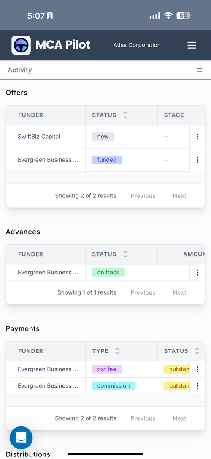Open the hamburger navigation menu
211x459 pixels.
pos(192,45)
